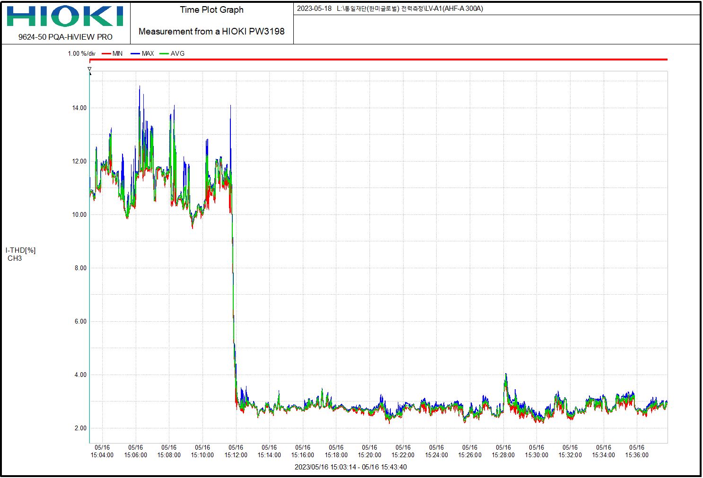The image size is (703, 478).
Task: Click the blue MAX legend line swatch
Action: (x=136, y=54)
